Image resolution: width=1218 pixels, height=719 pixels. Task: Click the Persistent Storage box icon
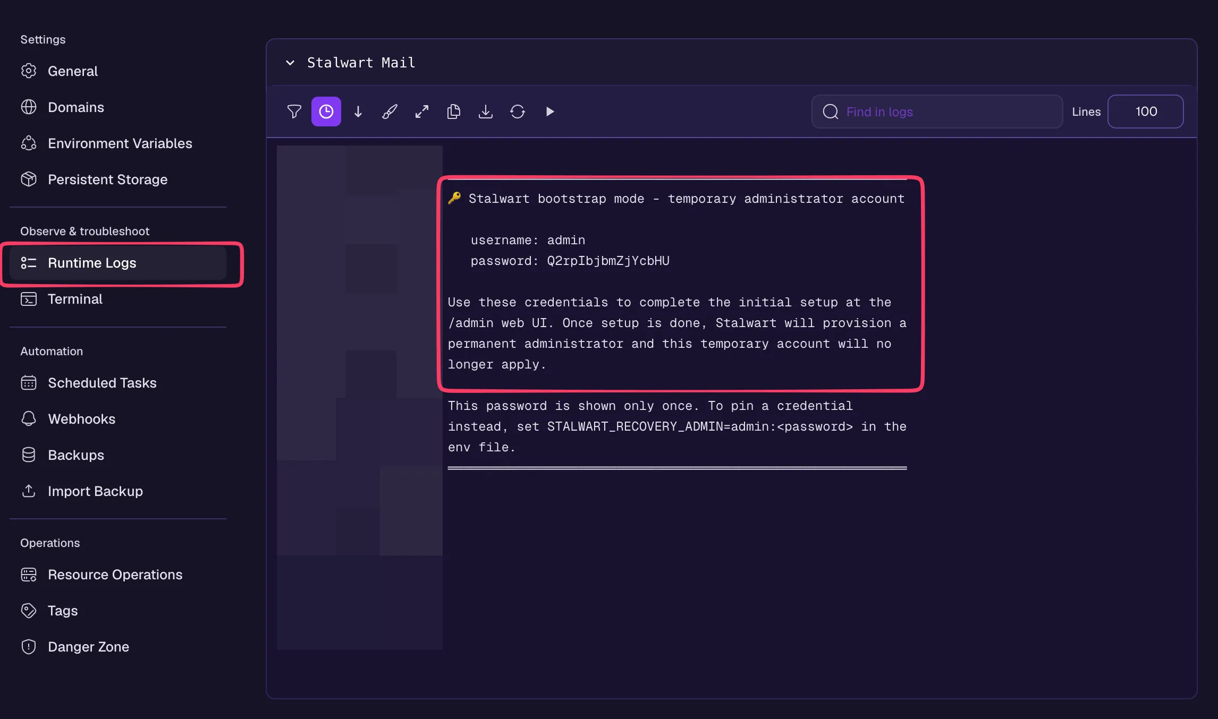29,179
